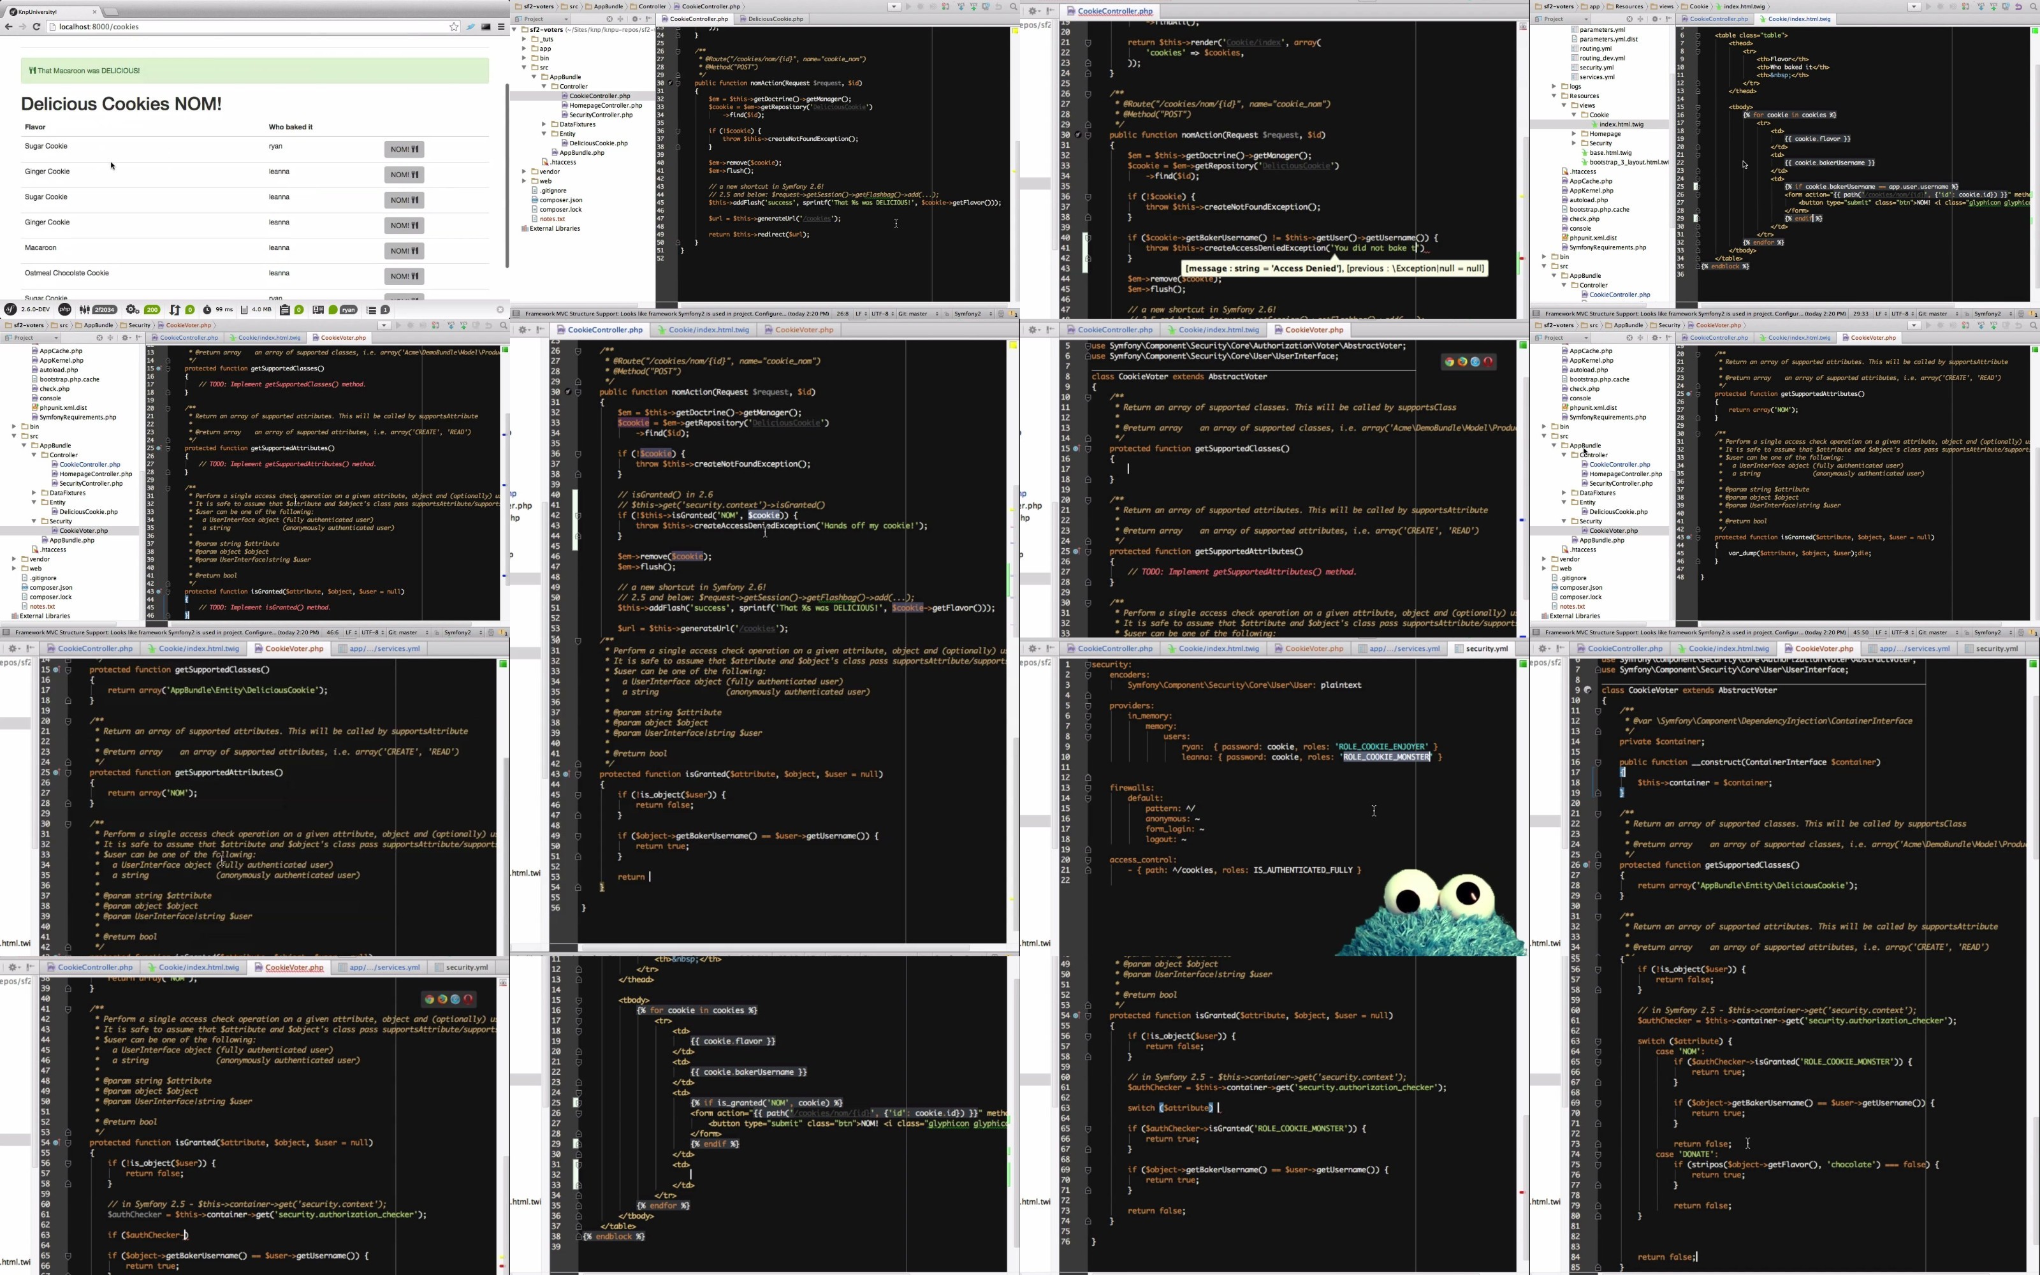Viewport: 2040px width, 1275px height.
Task: Open the Chrome hamburger menu
Action: pyautogui.click(x=500, y=27)
